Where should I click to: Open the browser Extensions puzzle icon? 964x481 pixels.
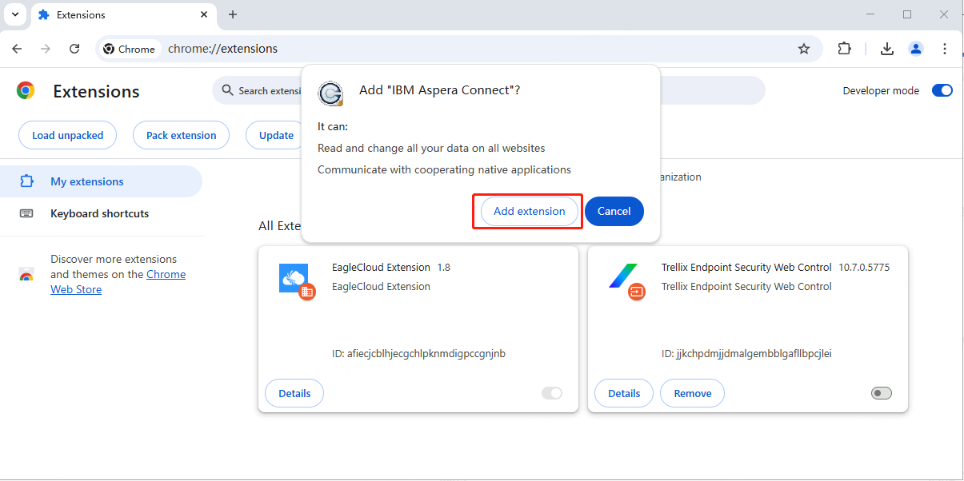coord(844,49)
